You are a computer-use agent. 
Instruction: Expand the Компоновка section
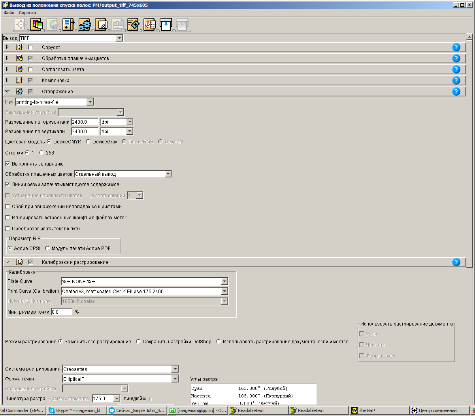[8, 80]
